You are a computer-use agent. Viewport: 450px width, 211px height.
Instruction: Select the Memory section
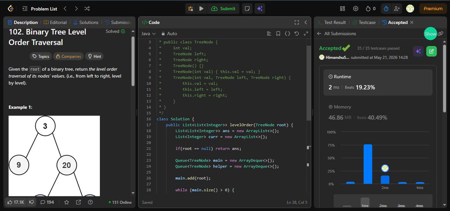pos(378,112)
